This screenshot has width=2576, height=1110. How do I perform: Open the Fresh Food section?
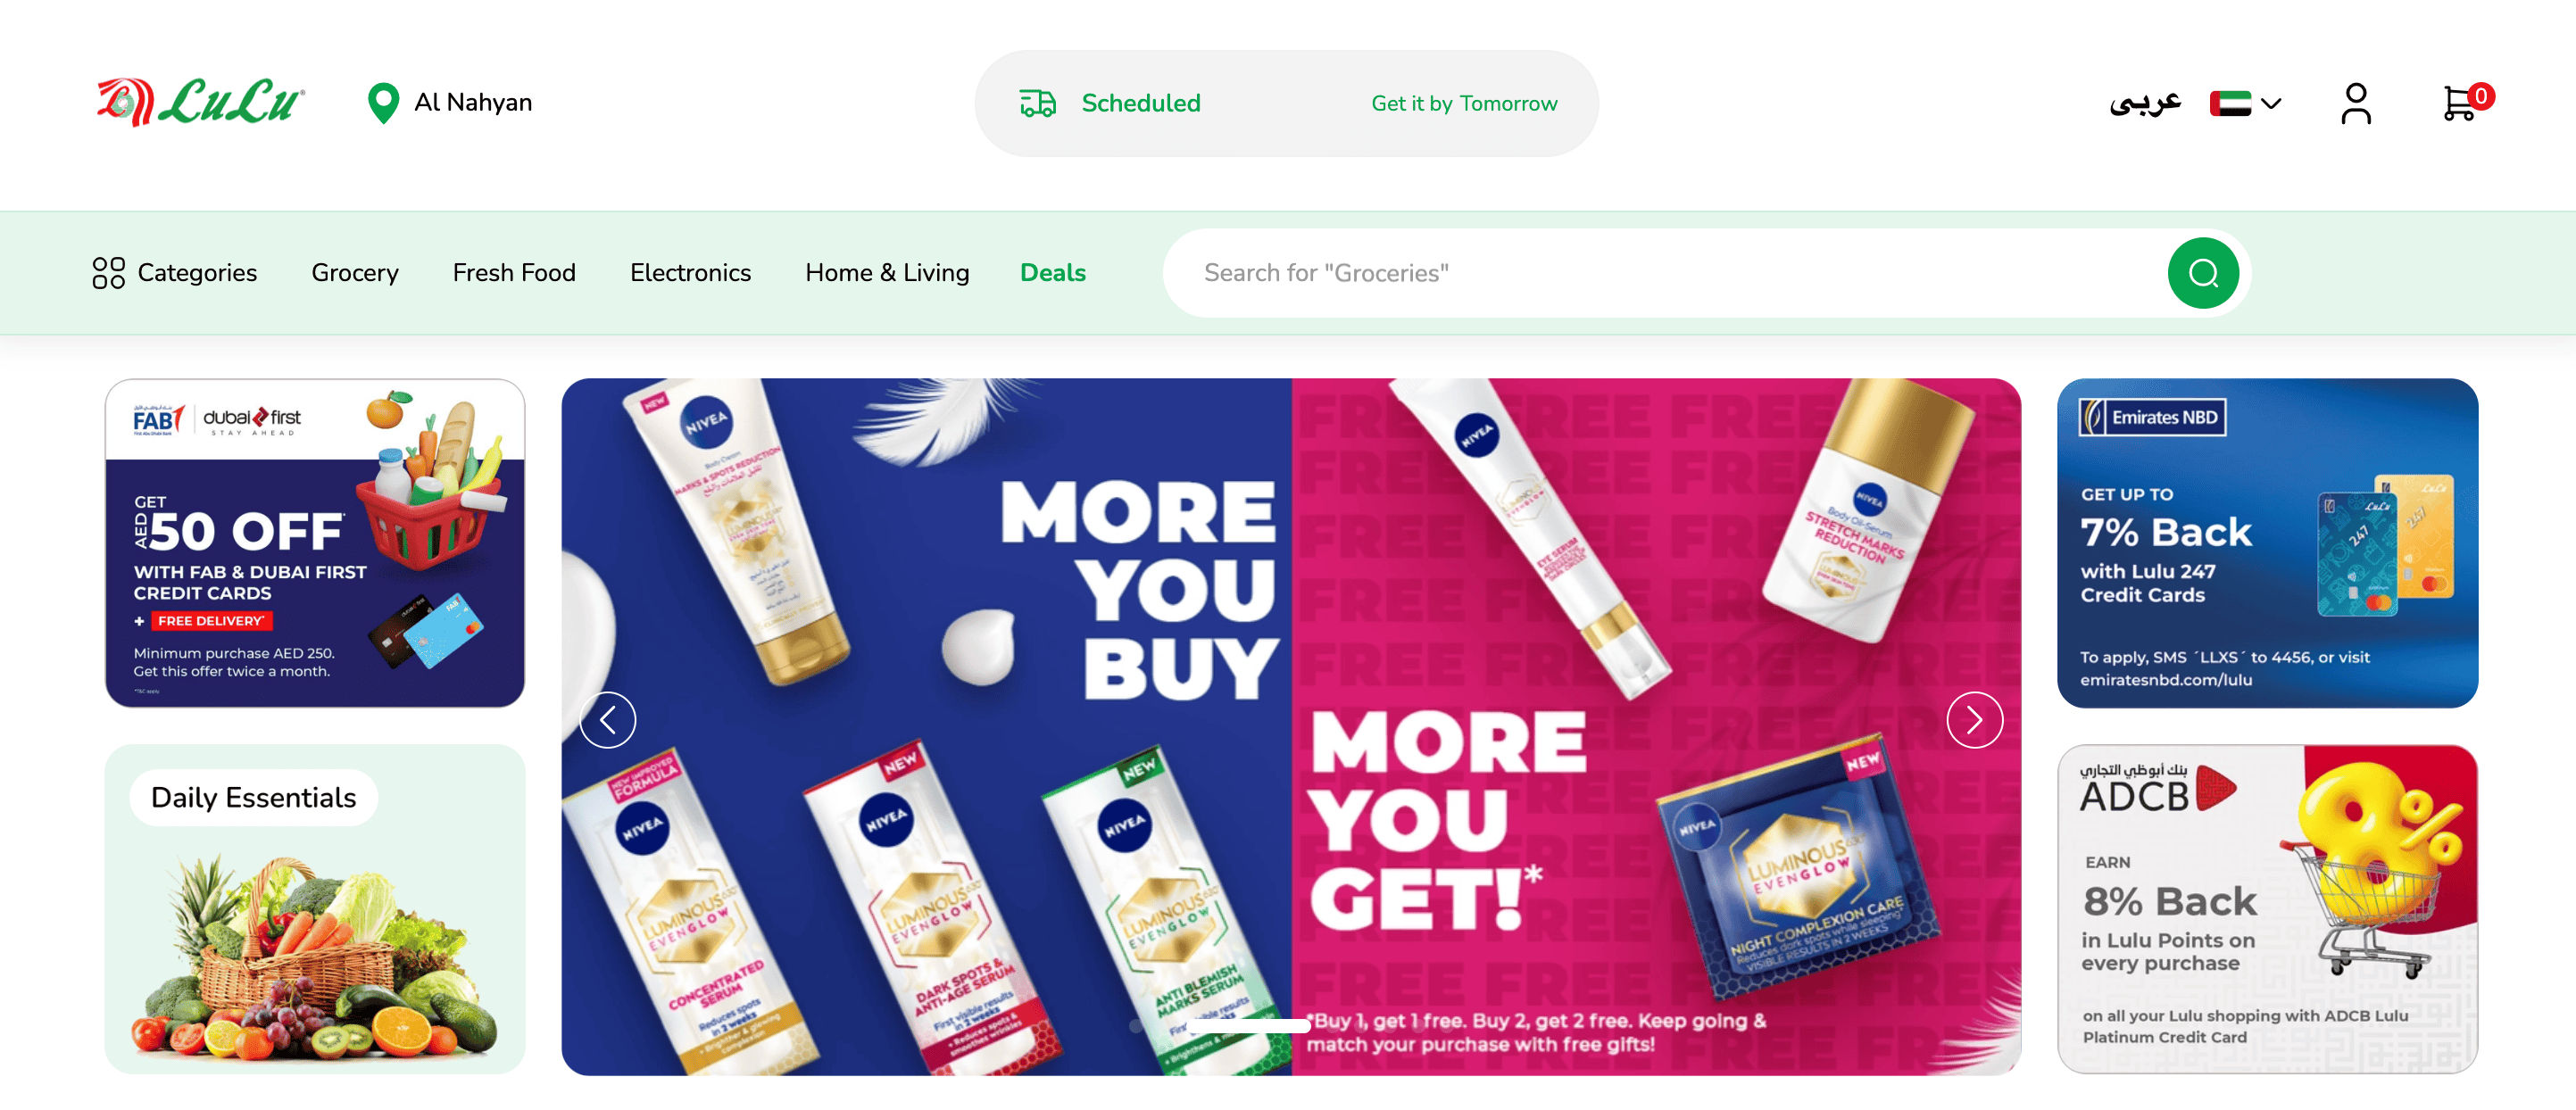point(514,273)
